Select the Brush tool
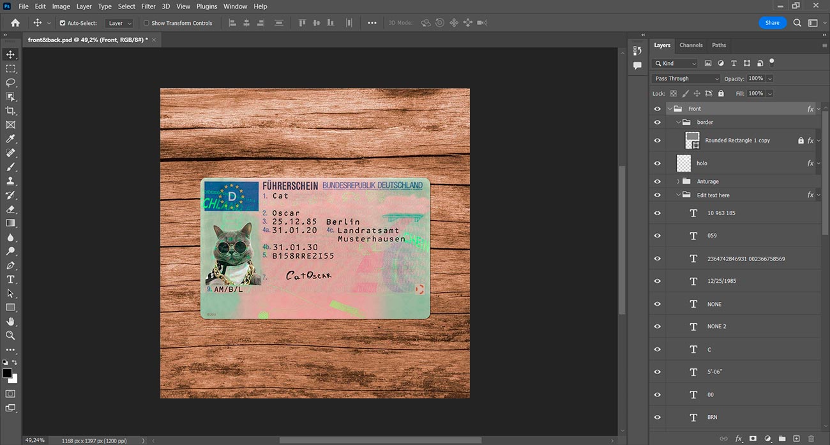The image size is (830, 445). (x=10, y=167)
